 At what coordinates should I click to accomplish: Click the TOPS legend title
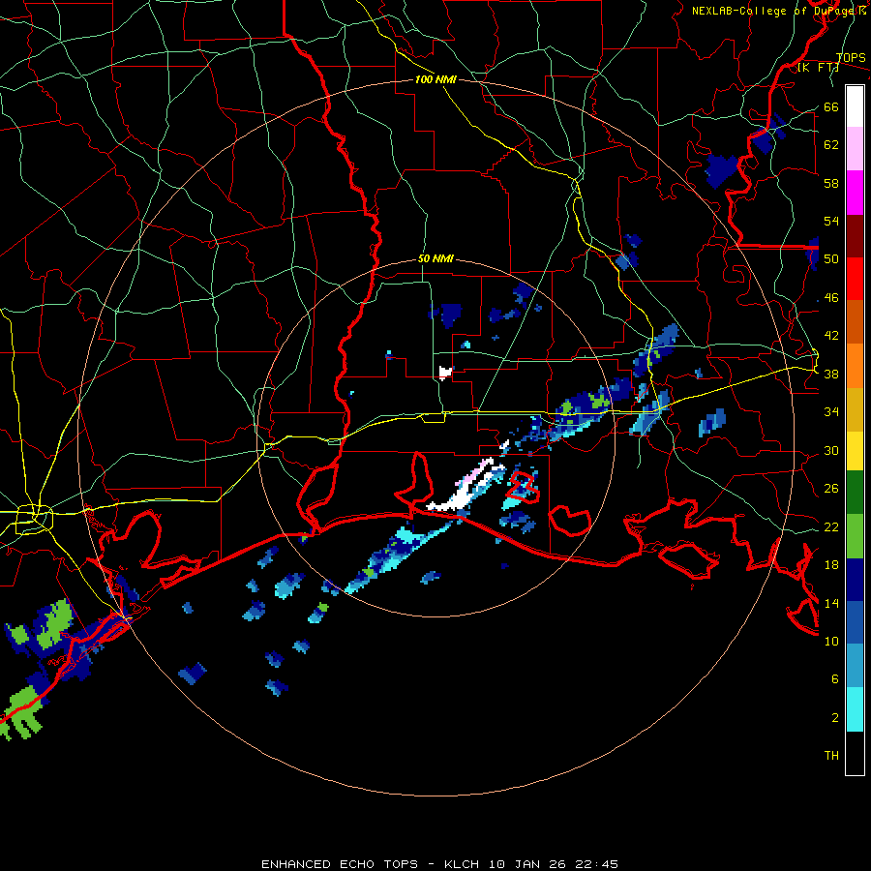pos(851,58)
